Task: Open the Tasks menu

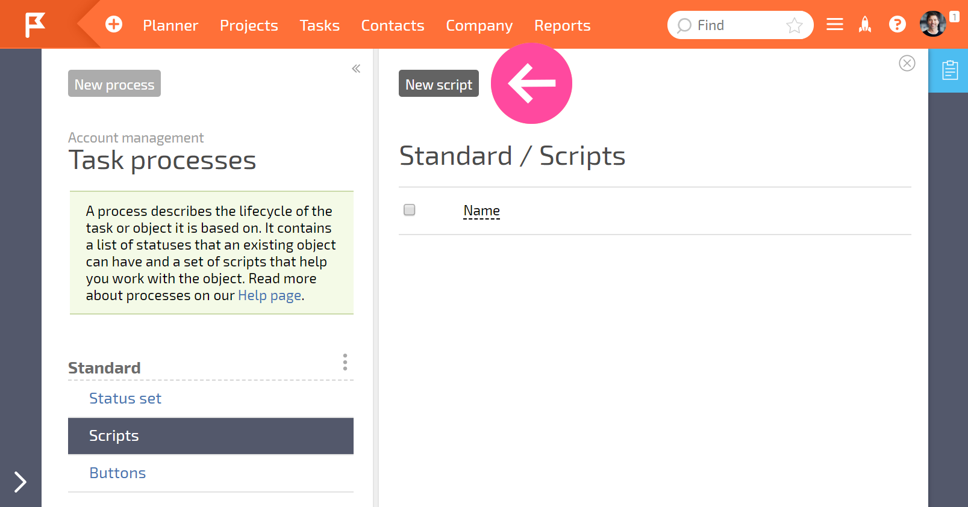Action: (319, 25)
